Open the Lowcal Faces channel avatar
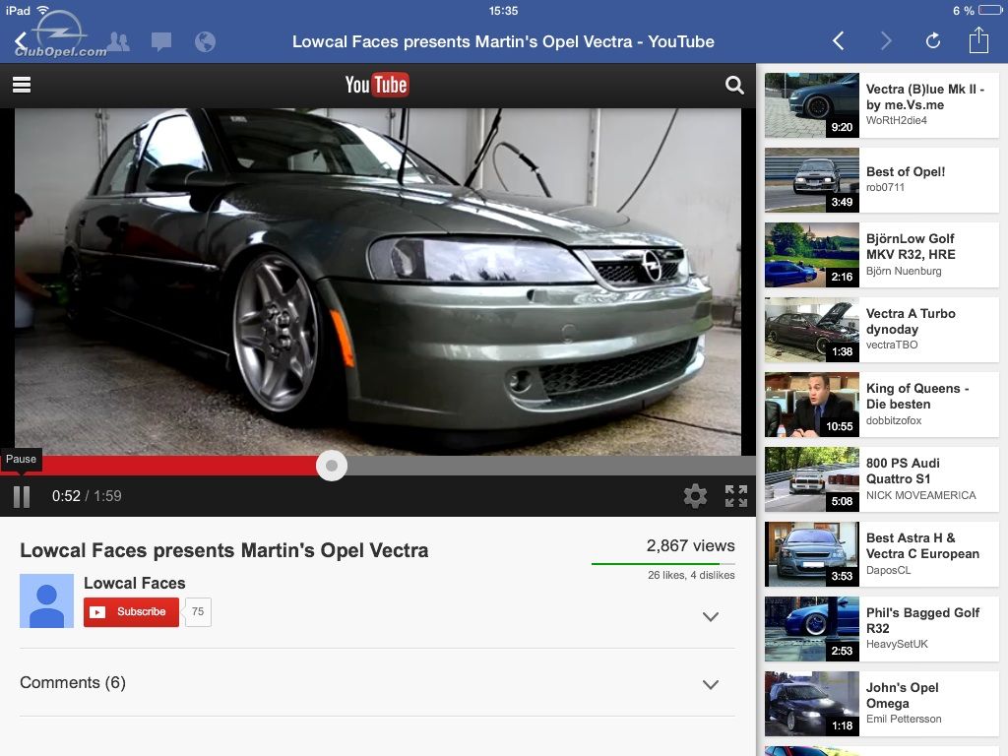 click(47, 601)
